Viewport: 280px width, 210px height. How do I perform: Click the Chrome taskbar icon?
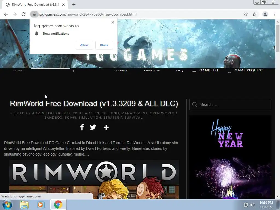58,205
